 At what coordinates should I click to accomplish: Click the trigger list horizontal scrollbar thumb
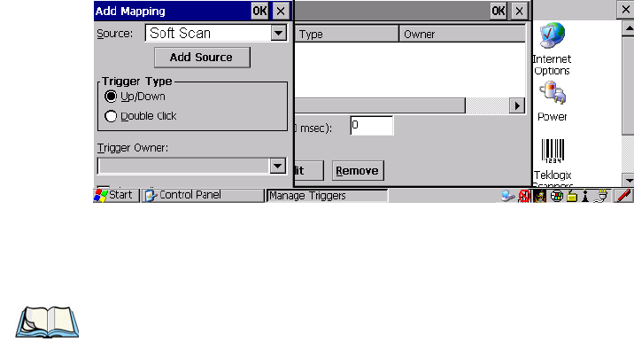point(380,105)
